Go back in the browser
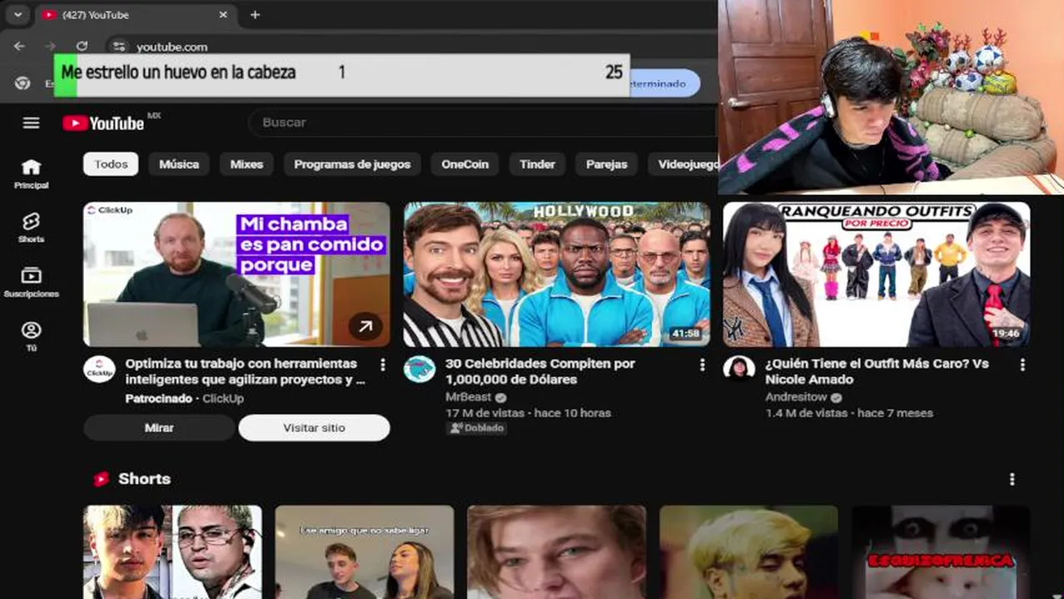Viewport: 1064px width, 599px height. coord(19,47)
